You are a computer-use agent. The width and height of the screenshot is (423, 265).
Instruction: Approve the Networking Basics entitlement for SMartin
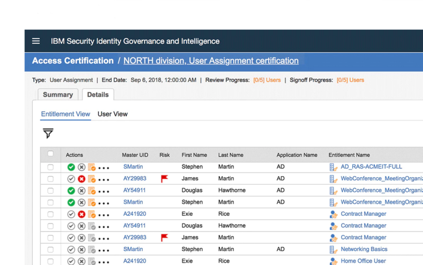(x=71, y=250)
